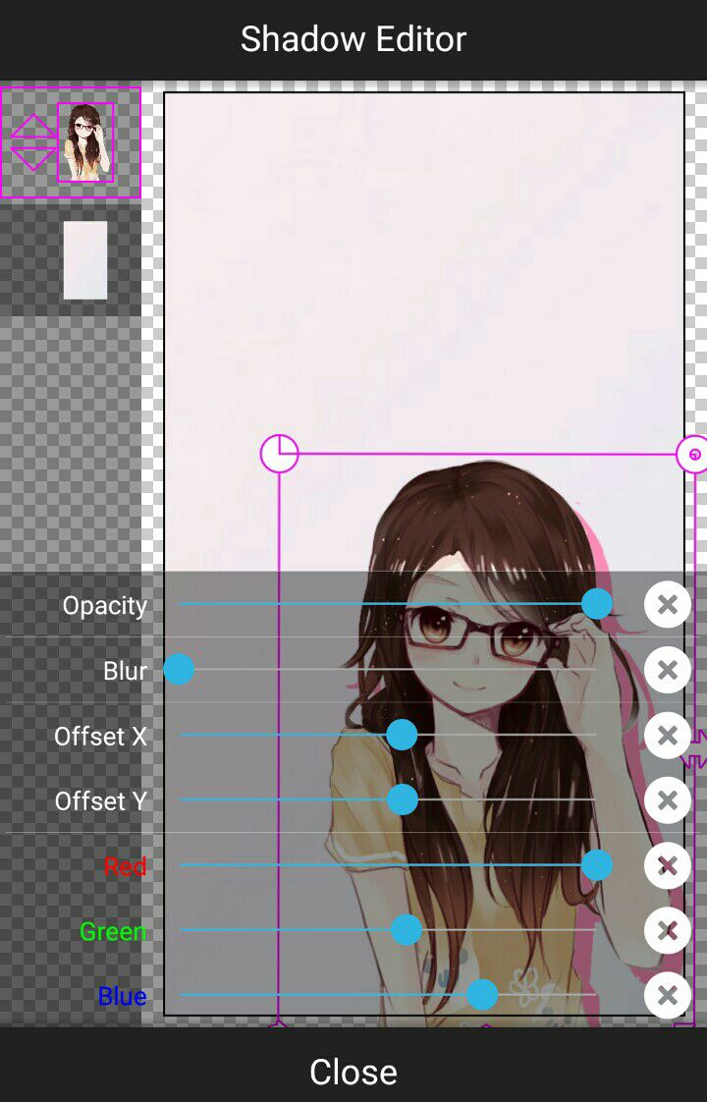The height and width of the screenshot is (1102, 707).
Task: Click the Offset X slider handle
Action: coord(402,735)
